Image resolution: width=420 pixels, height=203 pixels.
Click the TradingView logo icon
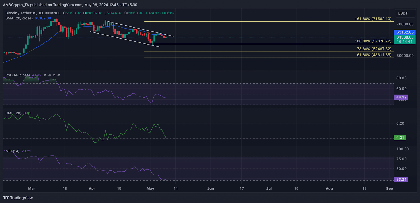(6, 198)
